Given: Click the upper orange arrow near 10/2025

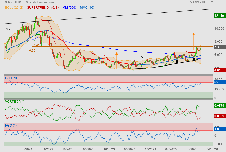Looking at the screenshot, I should 193,34.
